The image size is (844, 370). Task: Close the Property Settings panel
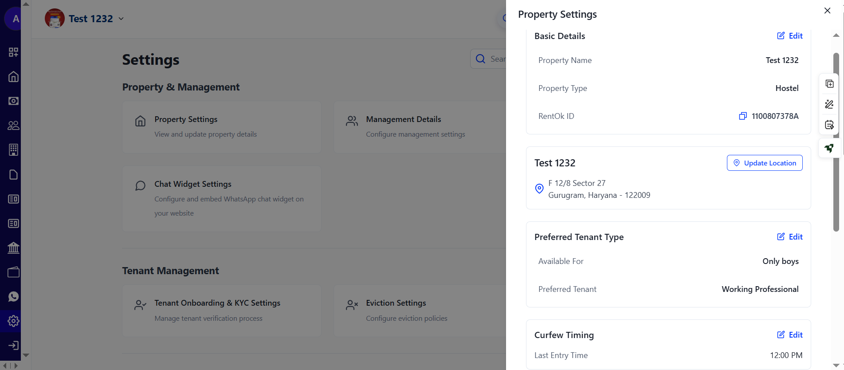827,11
